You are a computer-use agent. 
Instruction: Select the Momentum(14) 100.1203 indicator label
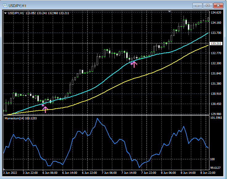tap(21, 118)
